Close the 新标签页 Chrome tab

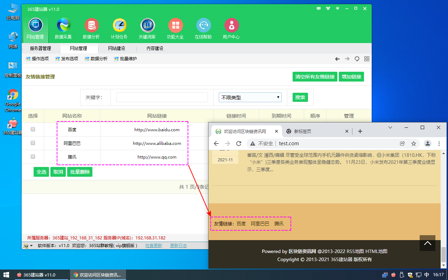[347, 132]
